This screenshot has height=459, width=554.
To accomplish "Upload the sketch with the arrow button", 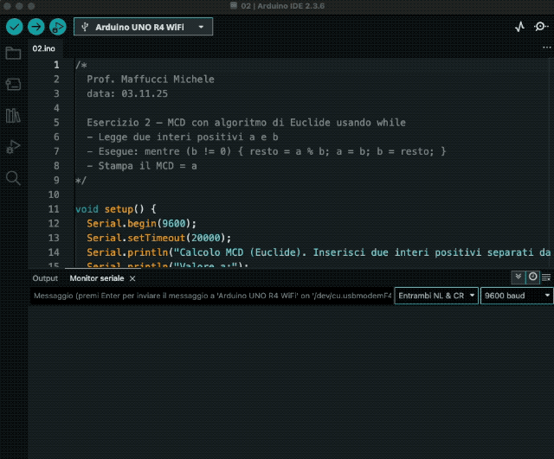I will (x=35, y=27).
